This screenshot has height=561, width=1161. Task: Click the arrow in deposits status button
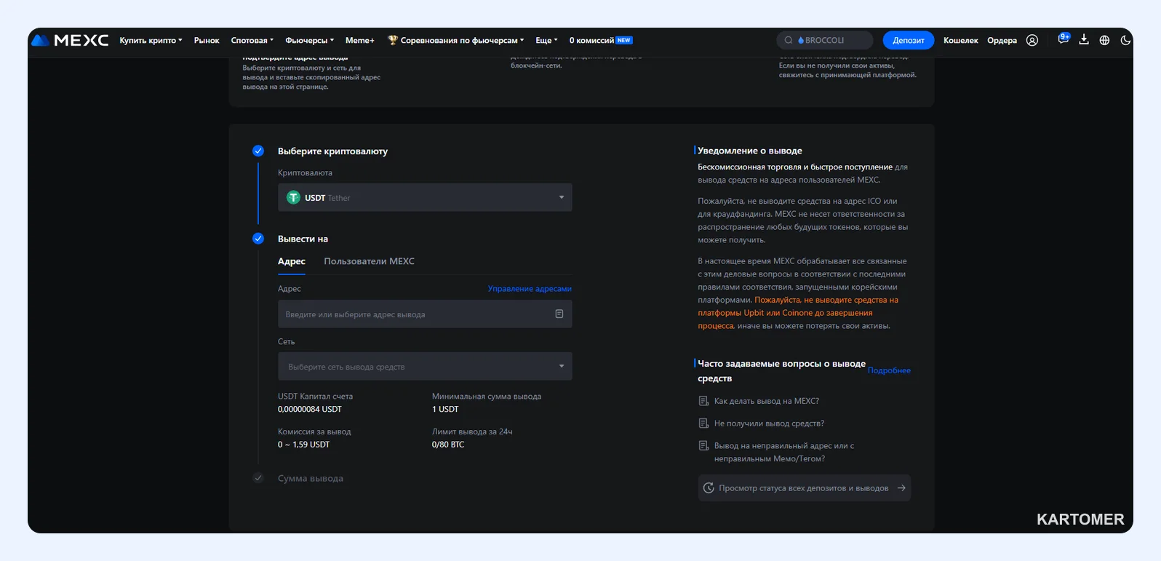(901, 488)
